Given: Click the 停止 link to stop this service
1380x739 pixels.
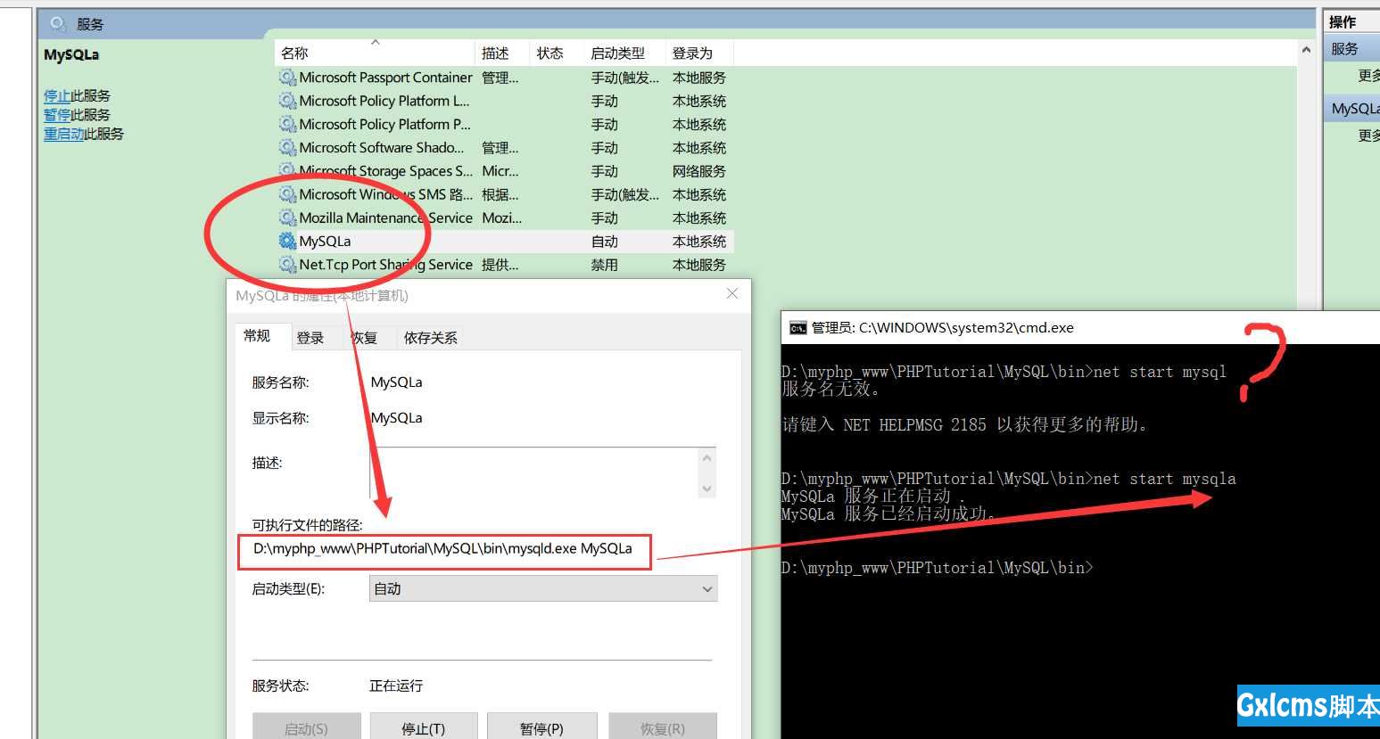Looking at the screenshot, I should [57, 95].
